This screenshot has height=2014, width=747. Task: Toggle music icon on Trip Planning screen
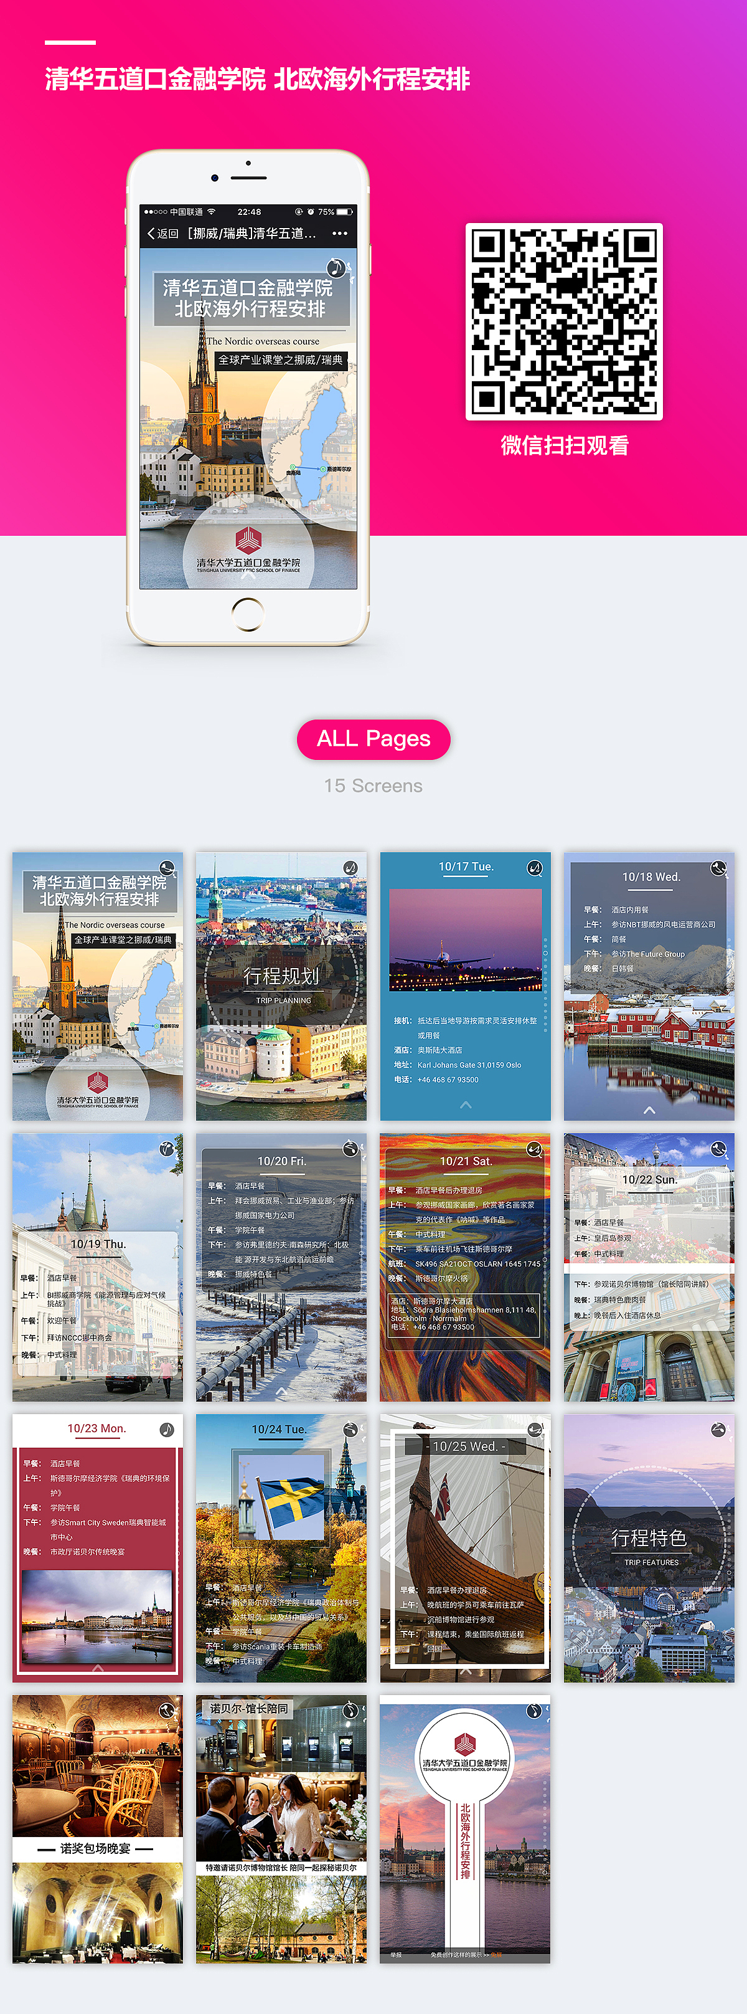tap(351, 868)
